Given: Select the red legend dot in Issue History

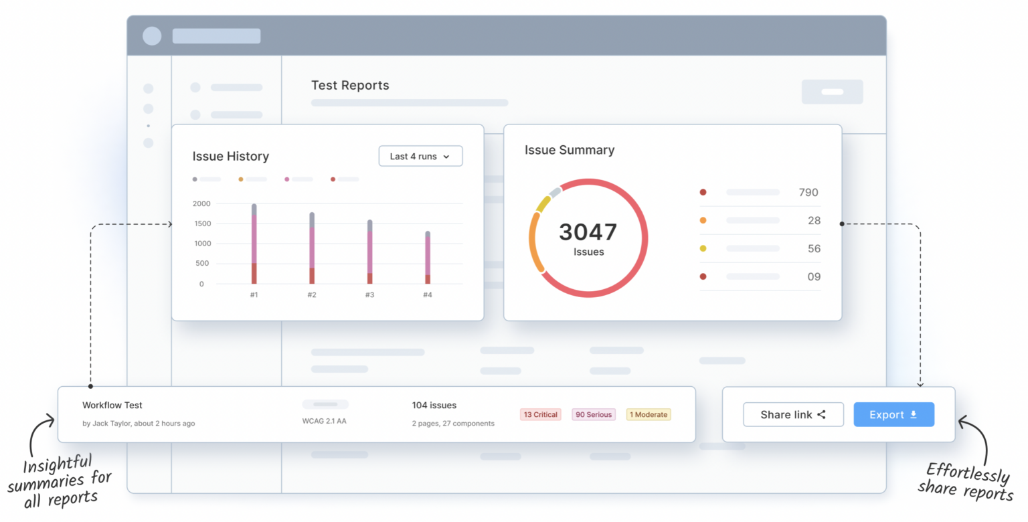Looking at the screenshot, I should tap(333, 179).
